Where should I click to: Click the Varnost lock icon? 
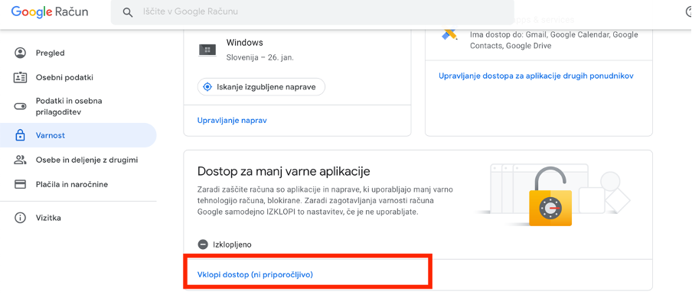click(21, 135)
